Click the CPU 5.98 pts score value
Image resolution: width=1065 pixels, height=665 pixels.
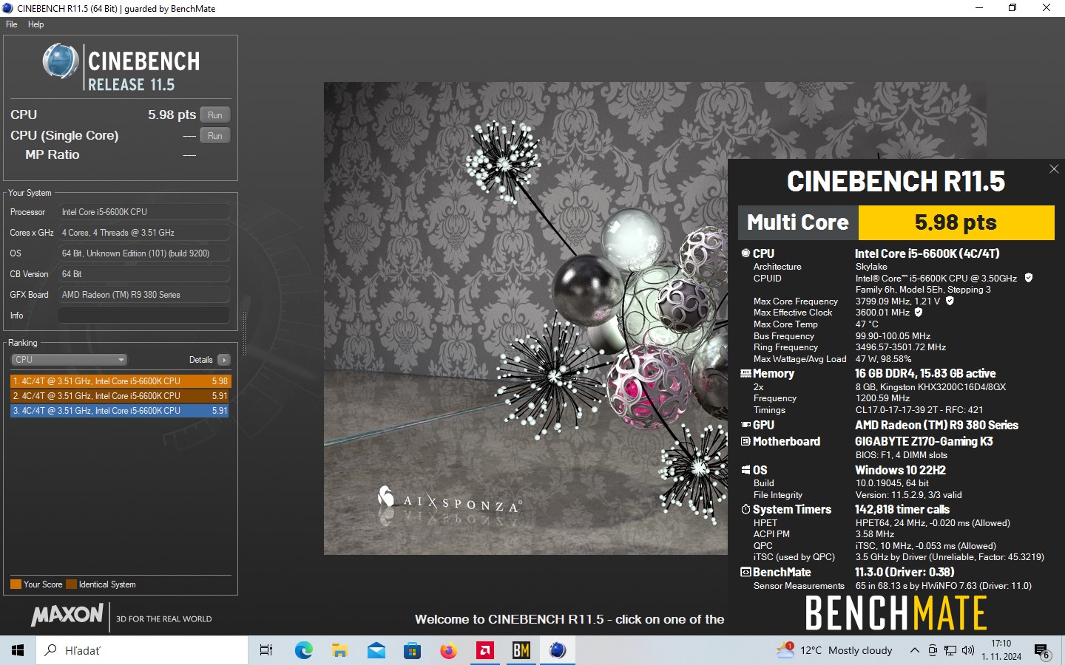point(172,115)
